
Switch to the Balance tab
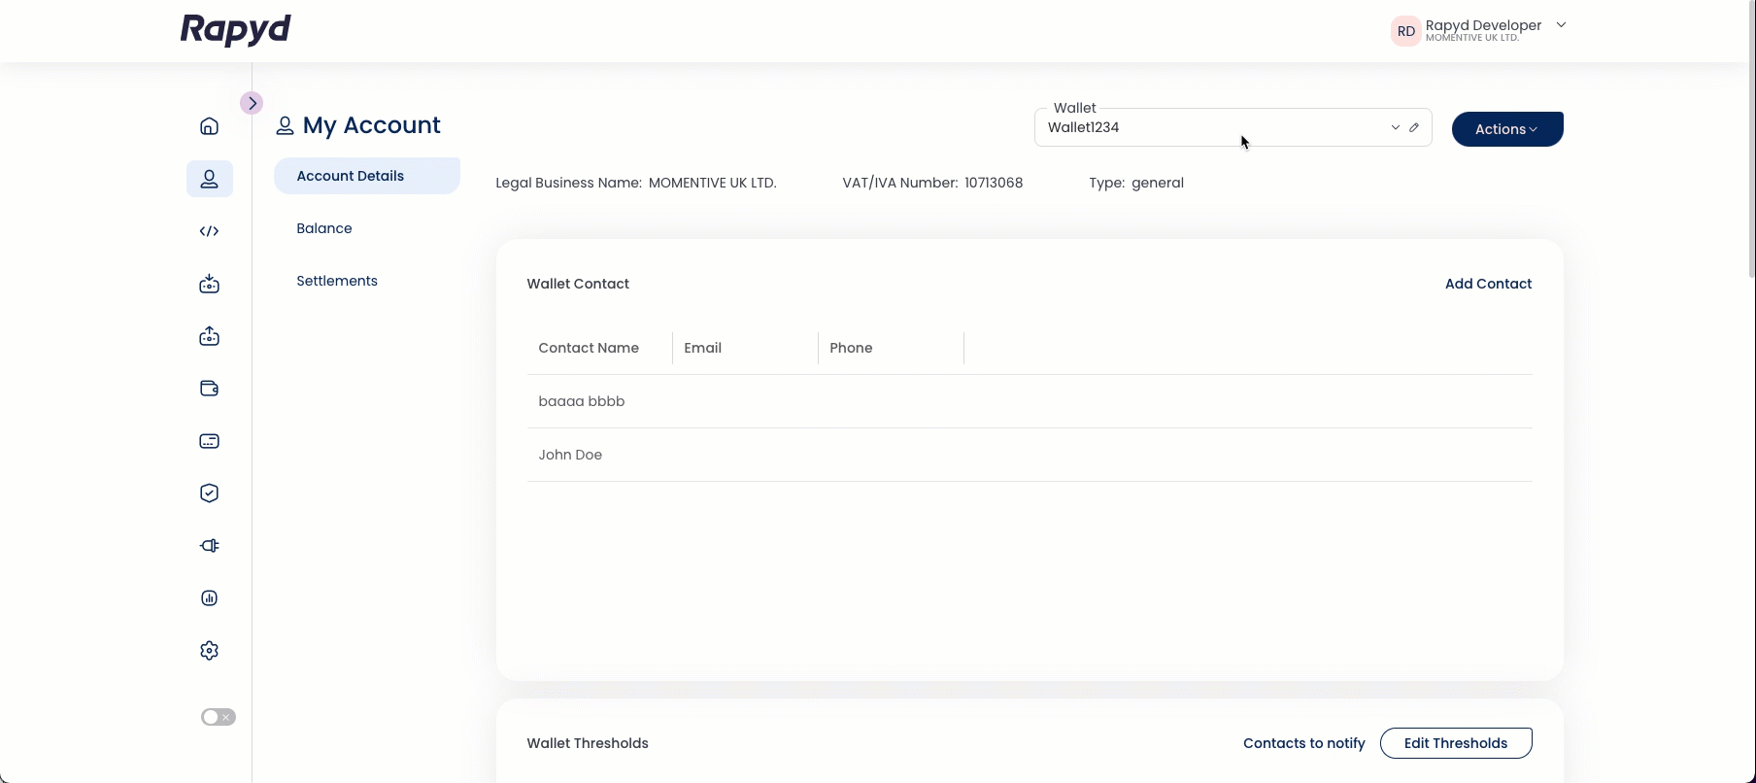[324, 228]
